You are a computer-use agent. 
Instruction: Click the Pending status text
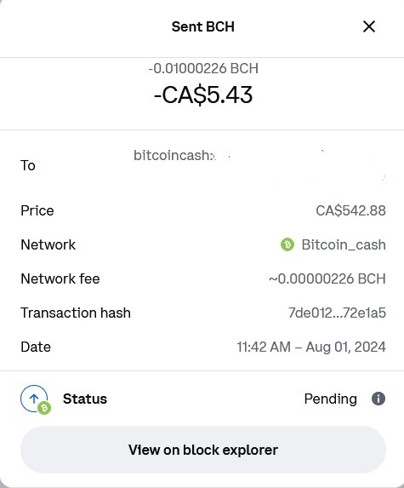[x=330, y=399]
